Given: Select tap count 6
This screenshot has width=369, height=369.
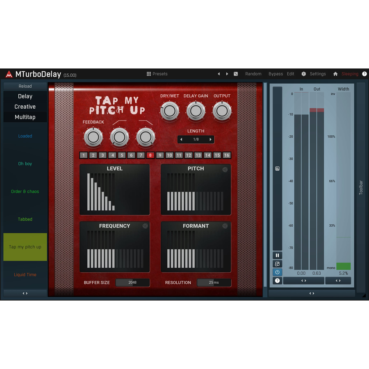Looking at the screenshot, I should 131,155.
